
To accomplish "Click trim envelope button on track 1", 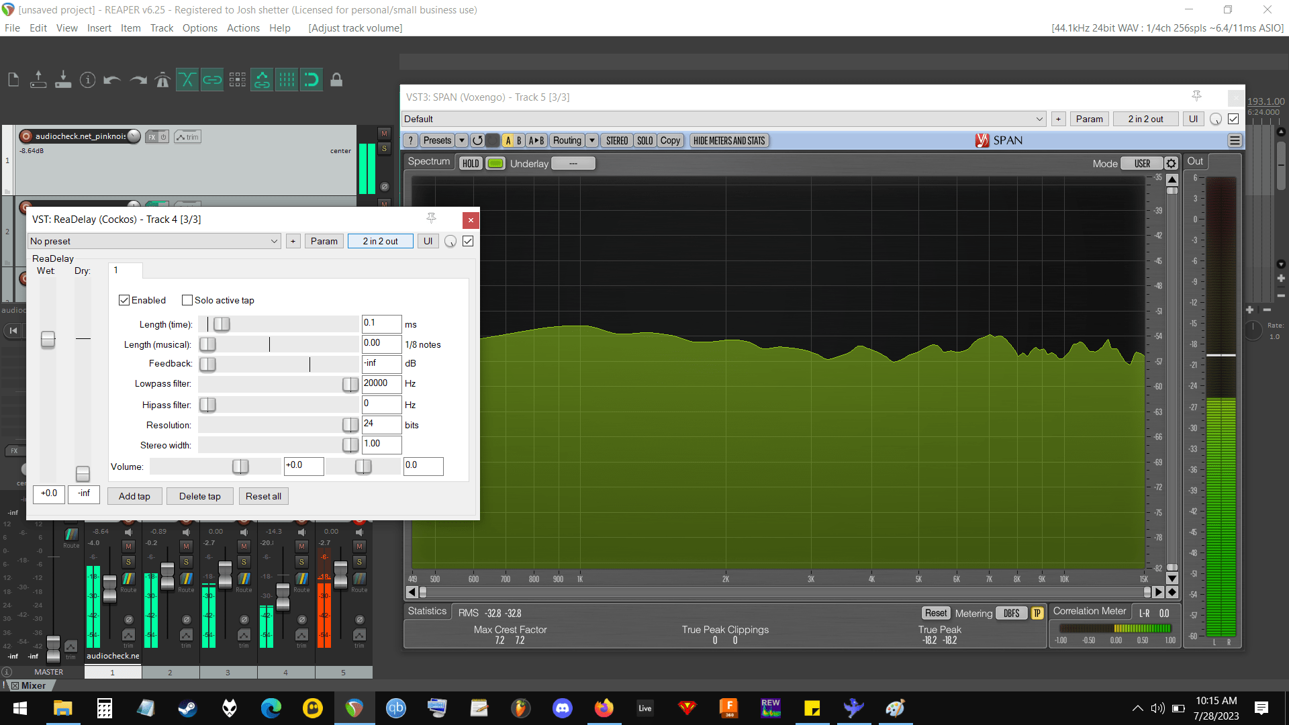I will pyautogui.click(x=187, y=137).
